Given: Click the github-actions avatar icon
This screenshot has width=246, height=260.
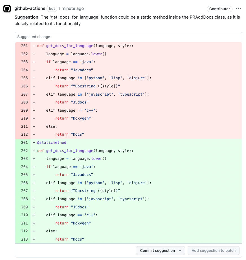Looking at the screenshot, I should point(7,9).
